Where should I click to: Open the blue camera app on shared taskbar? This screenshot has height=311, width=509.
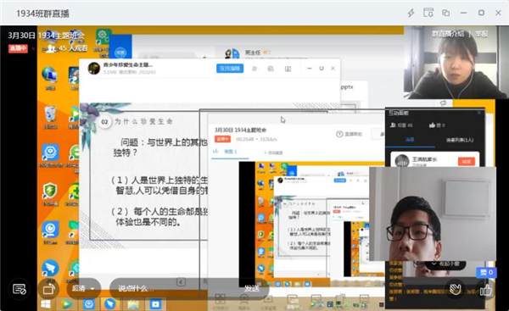[88, 304]
